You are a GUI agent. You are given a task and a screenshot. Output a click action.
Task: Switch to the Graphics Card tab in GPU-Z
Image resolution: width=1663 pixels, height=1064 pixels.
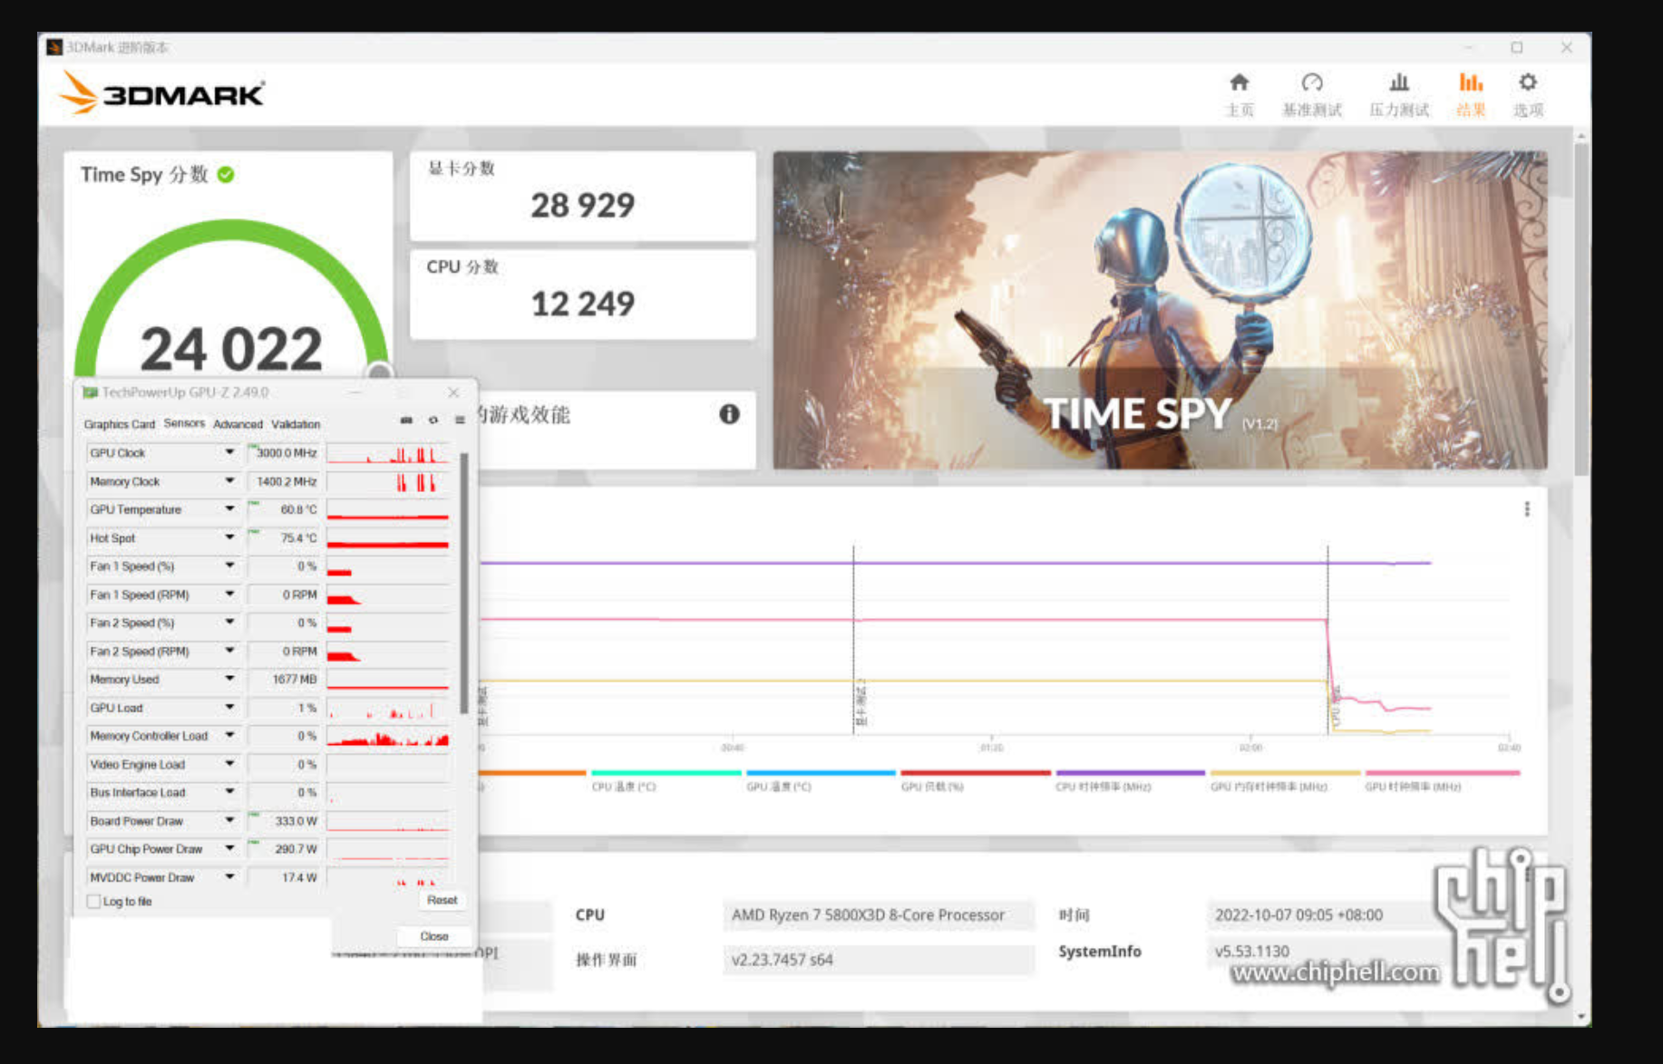[119, 424]
